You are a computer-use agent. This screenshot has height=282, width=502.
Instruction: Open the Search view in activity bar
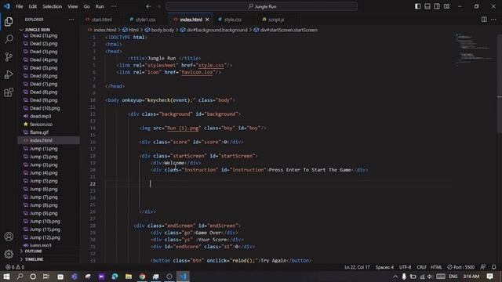(9, 39)
